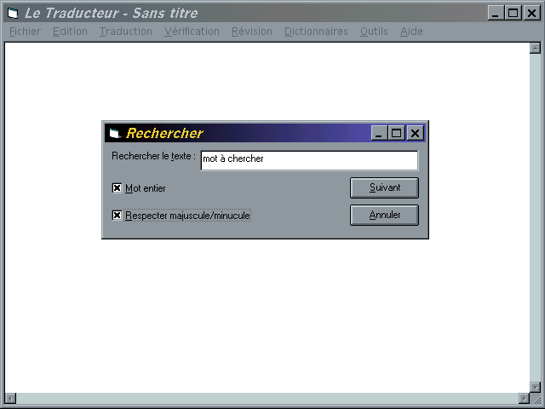Open the Outils menu
The image size is (545, 409).
click(374, 32)
